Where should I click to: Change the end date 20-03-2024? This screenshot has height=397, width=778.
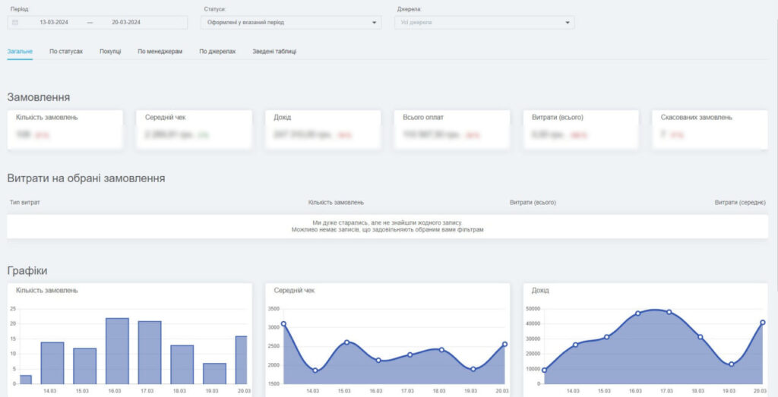point(125,23)
